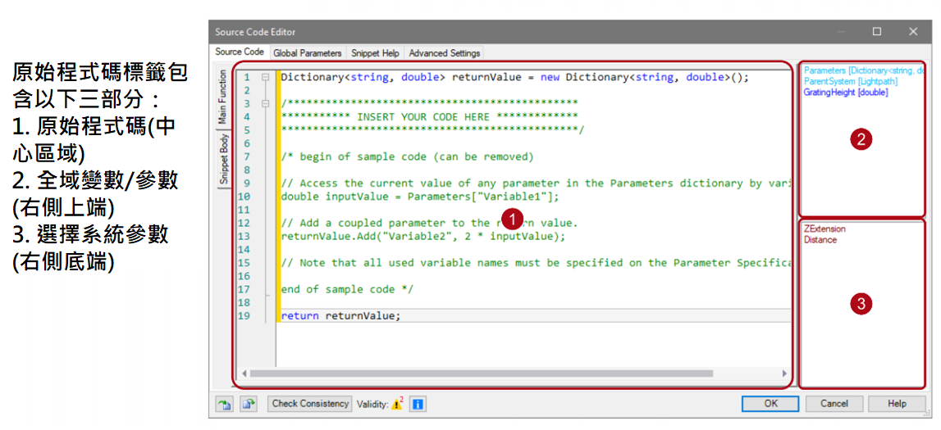Switch to the Source Code tab
941x430 pixels.
[240, 52]
